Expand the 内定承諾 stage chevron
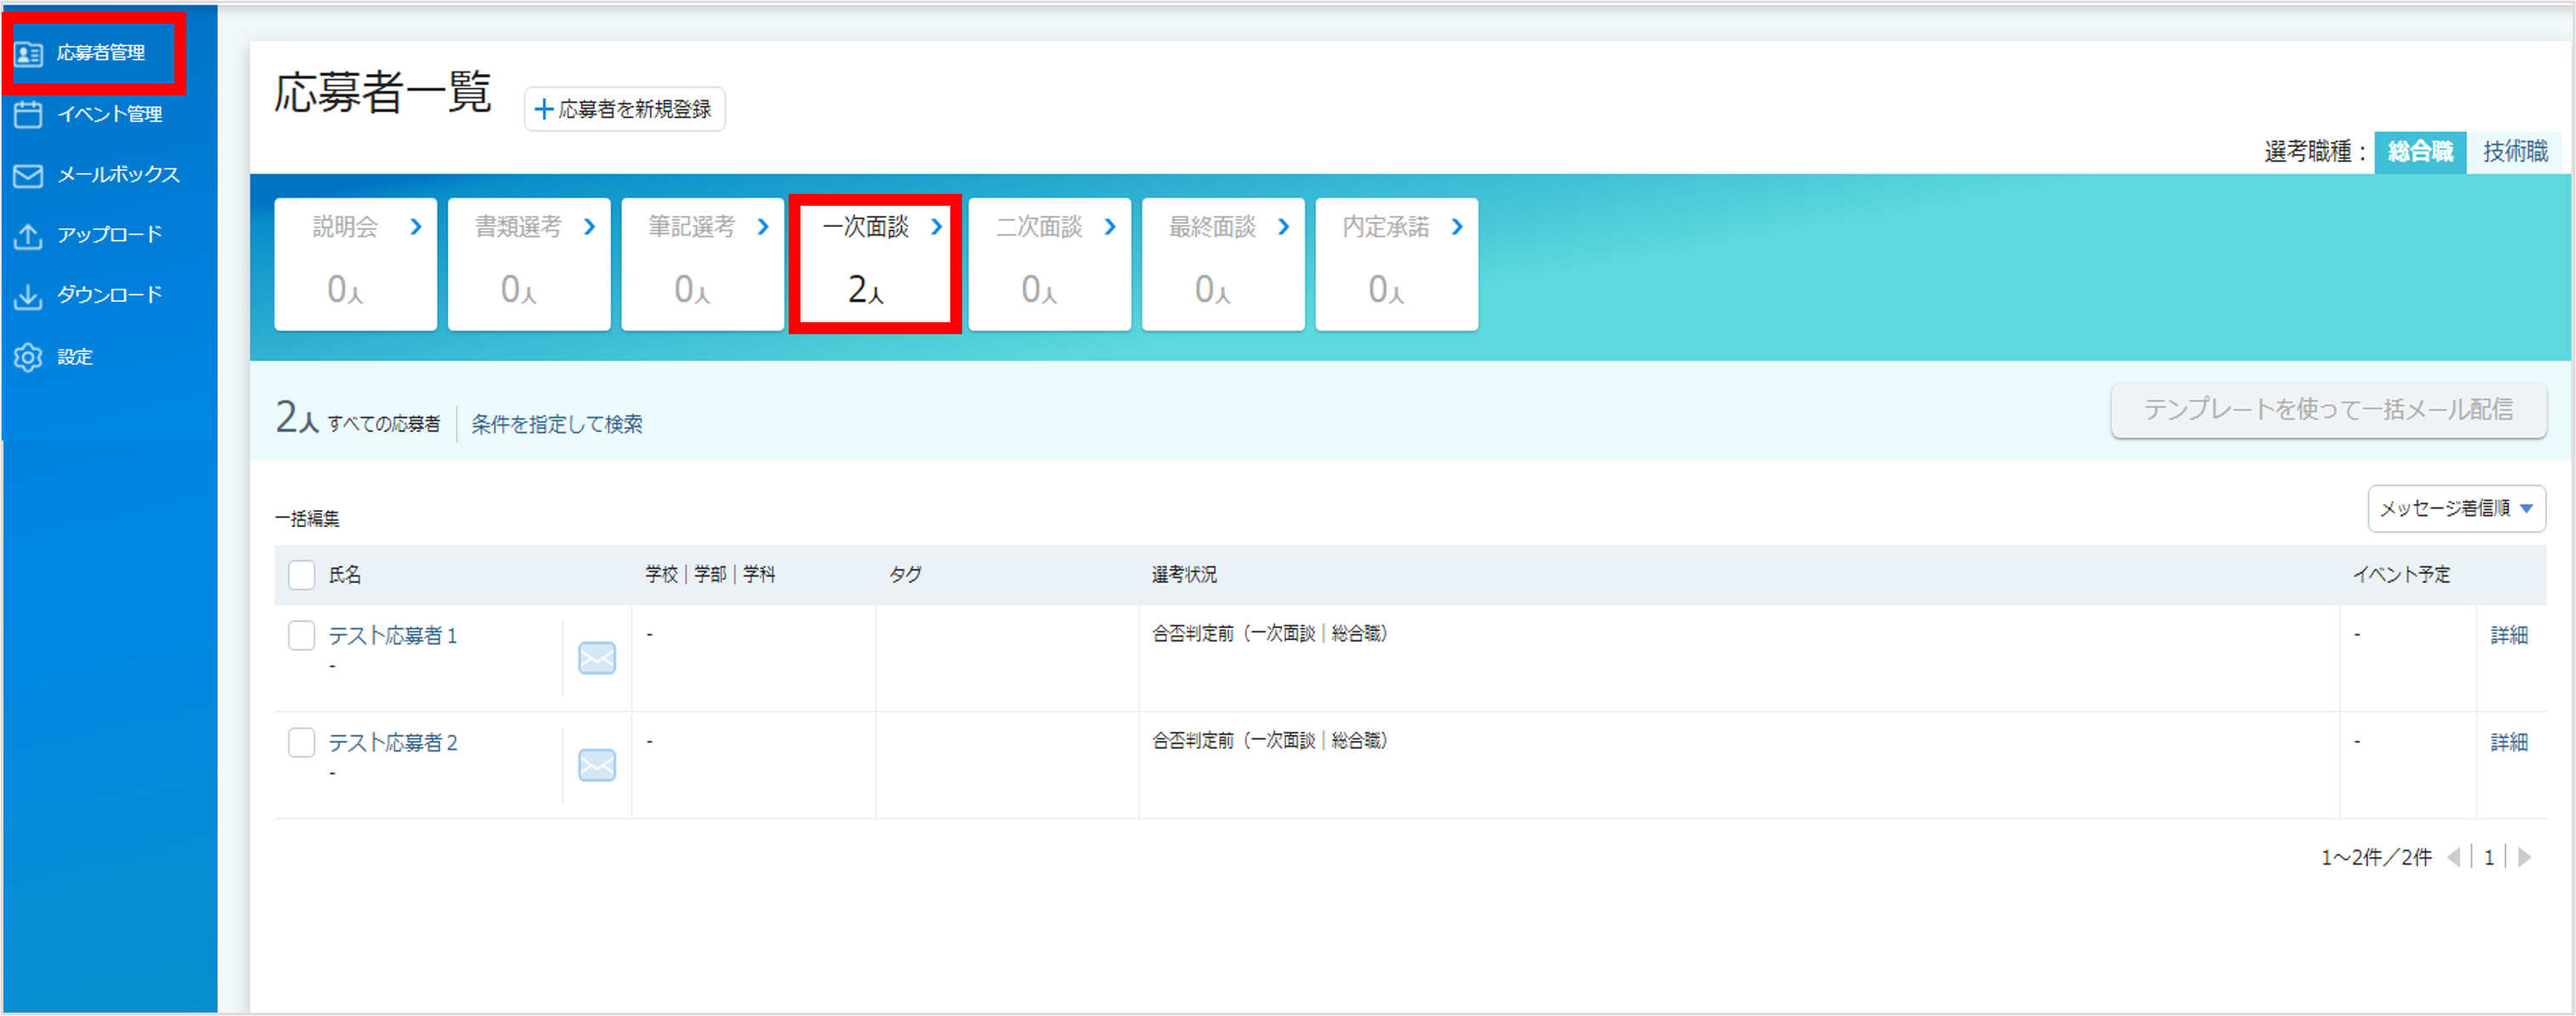This screenshot has width=2576, height=1016. (1457, 228)
